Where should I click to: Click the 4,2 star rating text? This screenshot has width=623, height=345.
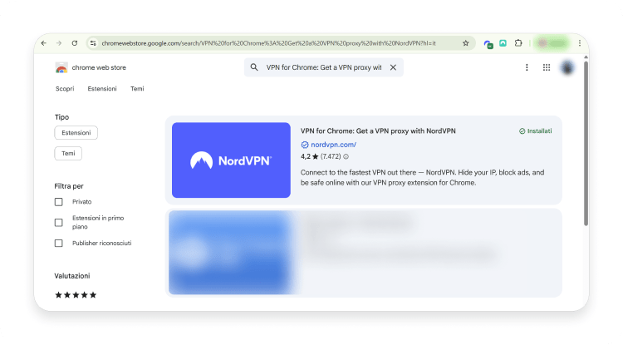click(310, 156)
